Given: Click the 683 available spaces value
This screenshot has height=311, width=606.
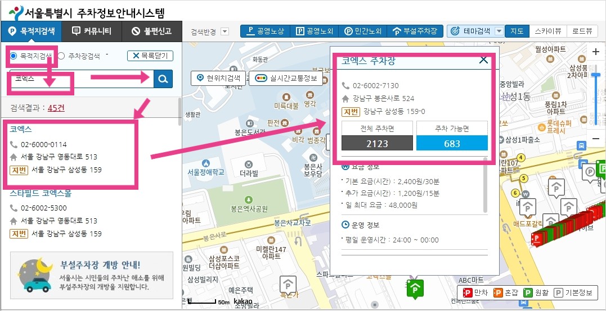Looking at the screenshot, I should (x=452, y=144).
